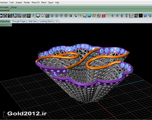Click the FE toolbar icon
Image resolution: width=152 pixels, height=120 pixels.
click(47, 16)
